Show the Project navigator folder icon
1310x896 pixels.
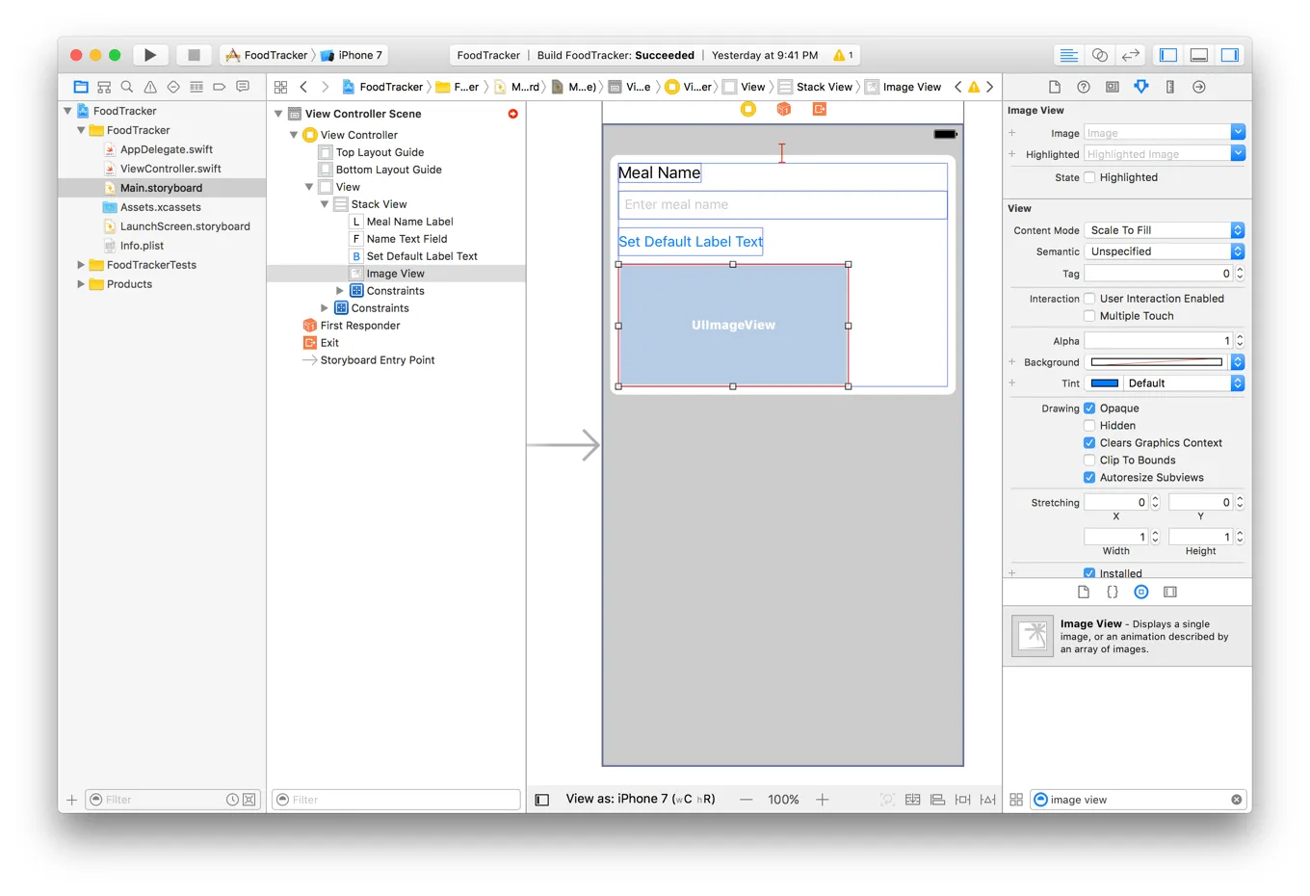click(x=81, y=87)
